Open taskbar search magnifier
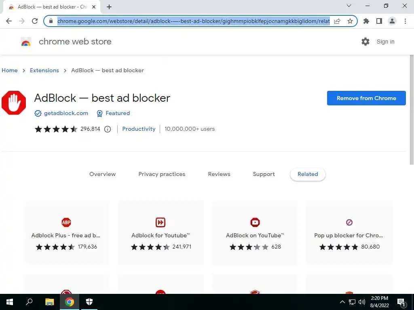Viewport: 414px width, 310px height. pos(29,302)
